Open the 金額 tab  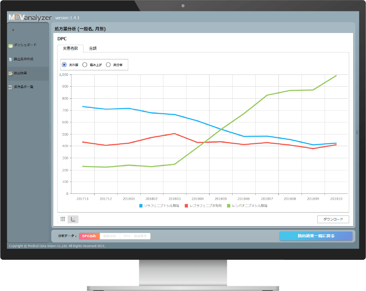(x=93, y=48)
